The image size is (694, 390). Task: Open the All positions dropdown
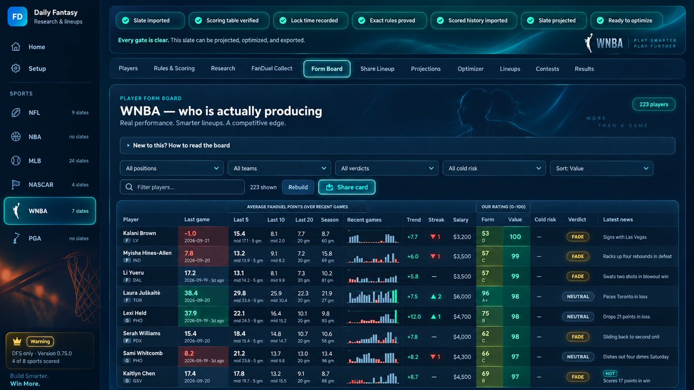[x=172, y=168]
